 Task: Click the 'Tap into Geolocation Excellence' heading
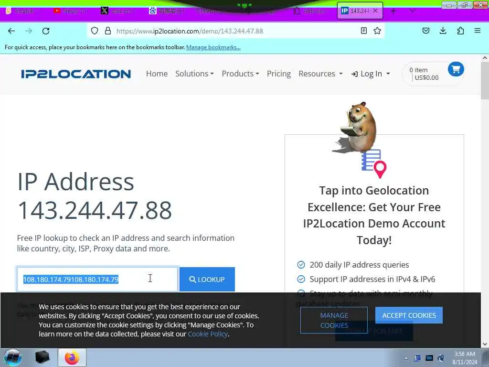tap(374, 216)
